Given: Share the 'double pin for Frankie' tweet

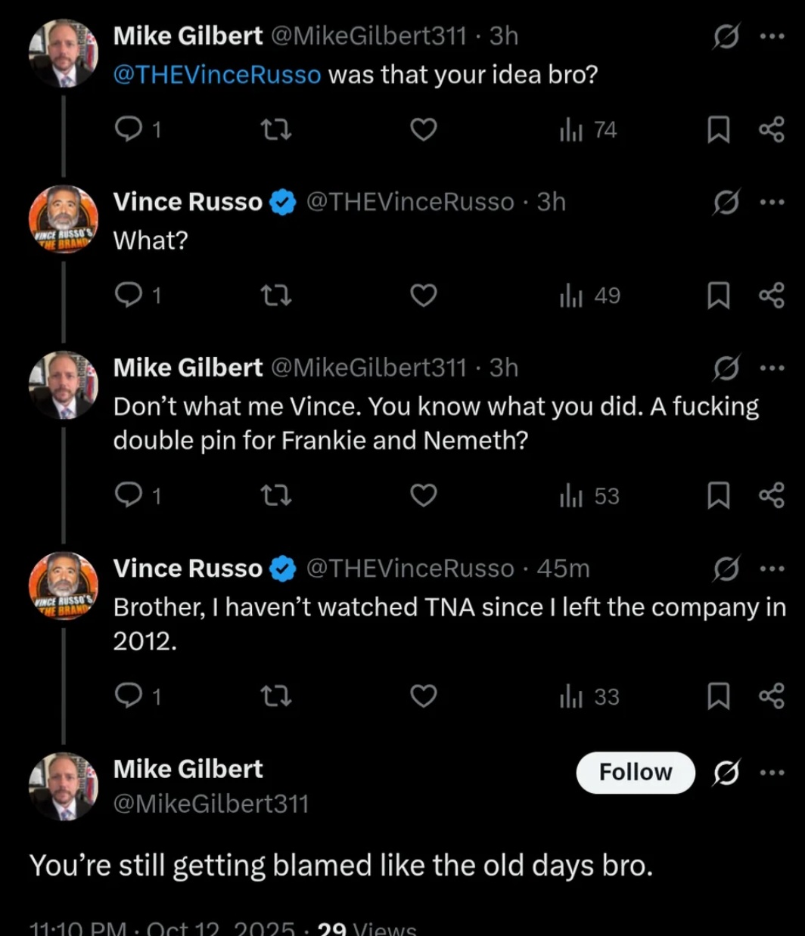Looking at the screenshot, I should 771,496.
